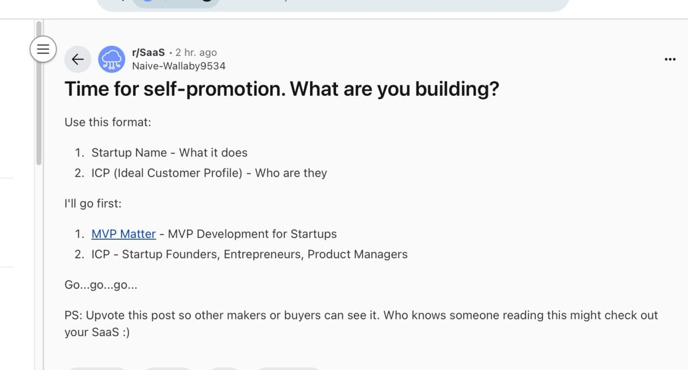688x370 pixels.
Task: Click the post title about self-promotion
Action: pos(282,89)
